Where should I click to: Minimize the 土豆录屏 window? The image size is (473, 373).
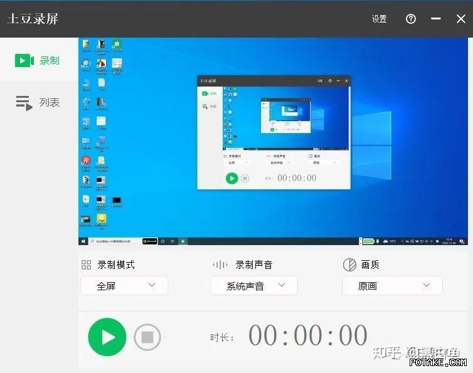pos(435,19)
